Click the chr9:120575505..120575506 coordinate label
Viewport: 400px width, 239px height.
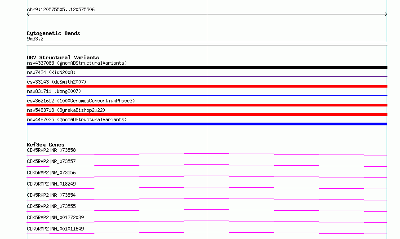(x=61, y=9)
